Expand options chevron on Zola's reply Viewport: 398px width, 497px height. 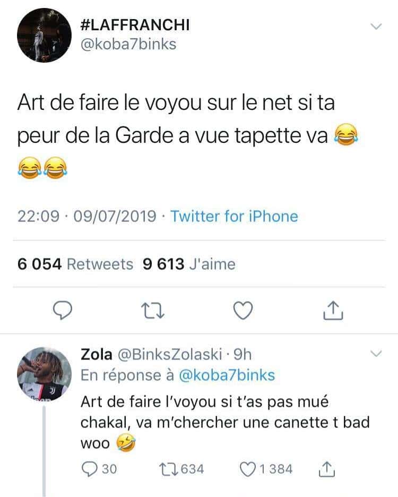(376, 353)
